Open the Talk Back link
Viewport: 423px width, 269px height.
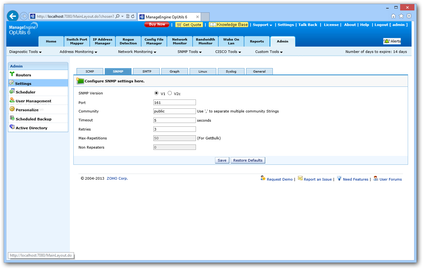pos(308,25)
